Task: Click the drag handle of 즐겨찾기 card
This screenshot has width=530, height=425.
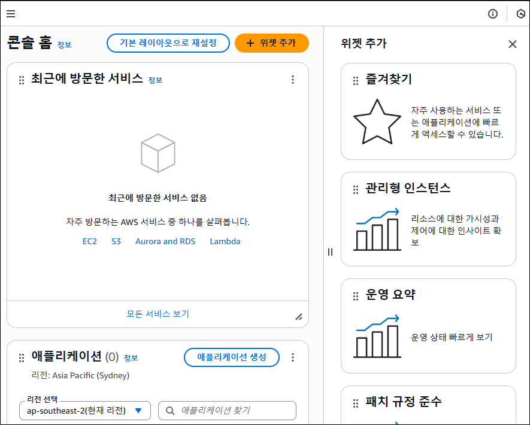Action: pyautogui.click(x=356, y=81)
